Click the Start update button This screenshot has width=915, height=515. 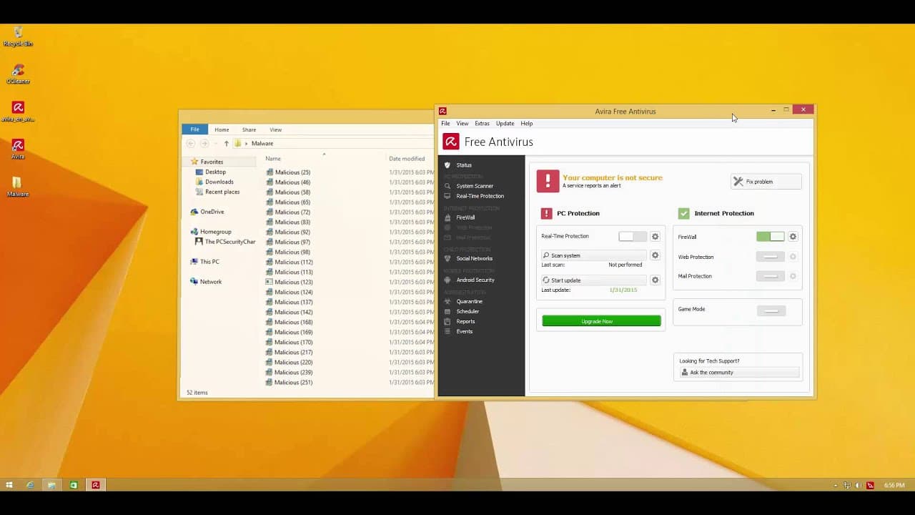point(593,280)
